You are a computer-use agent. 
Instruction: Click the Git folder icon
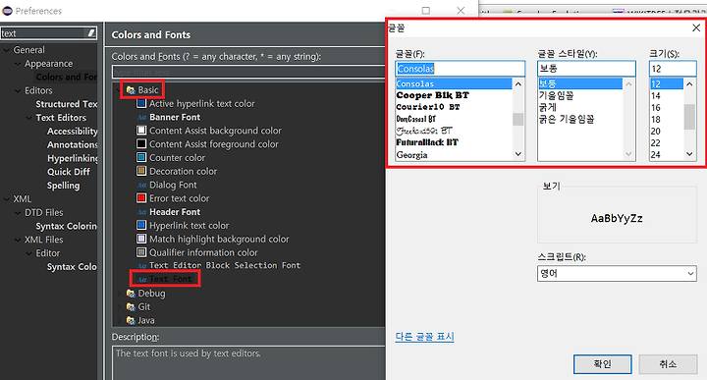pyautogui.click(x=131, y=307)
